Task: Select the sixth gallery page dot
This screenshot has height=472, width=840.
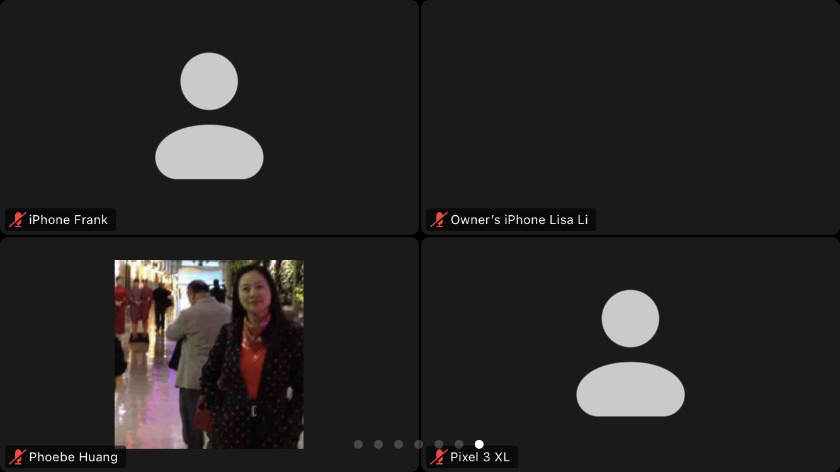Action: 459,444
